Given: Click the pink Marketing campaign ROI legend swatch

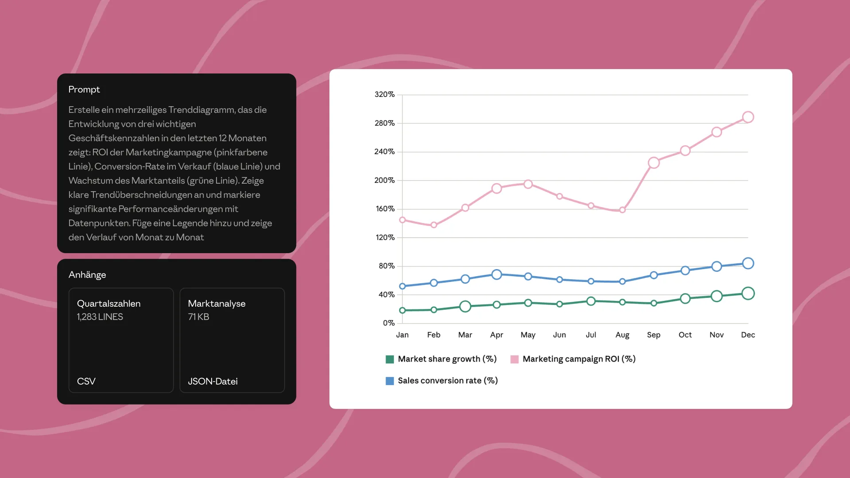Looking at the screenshot, I should (514, 359).
